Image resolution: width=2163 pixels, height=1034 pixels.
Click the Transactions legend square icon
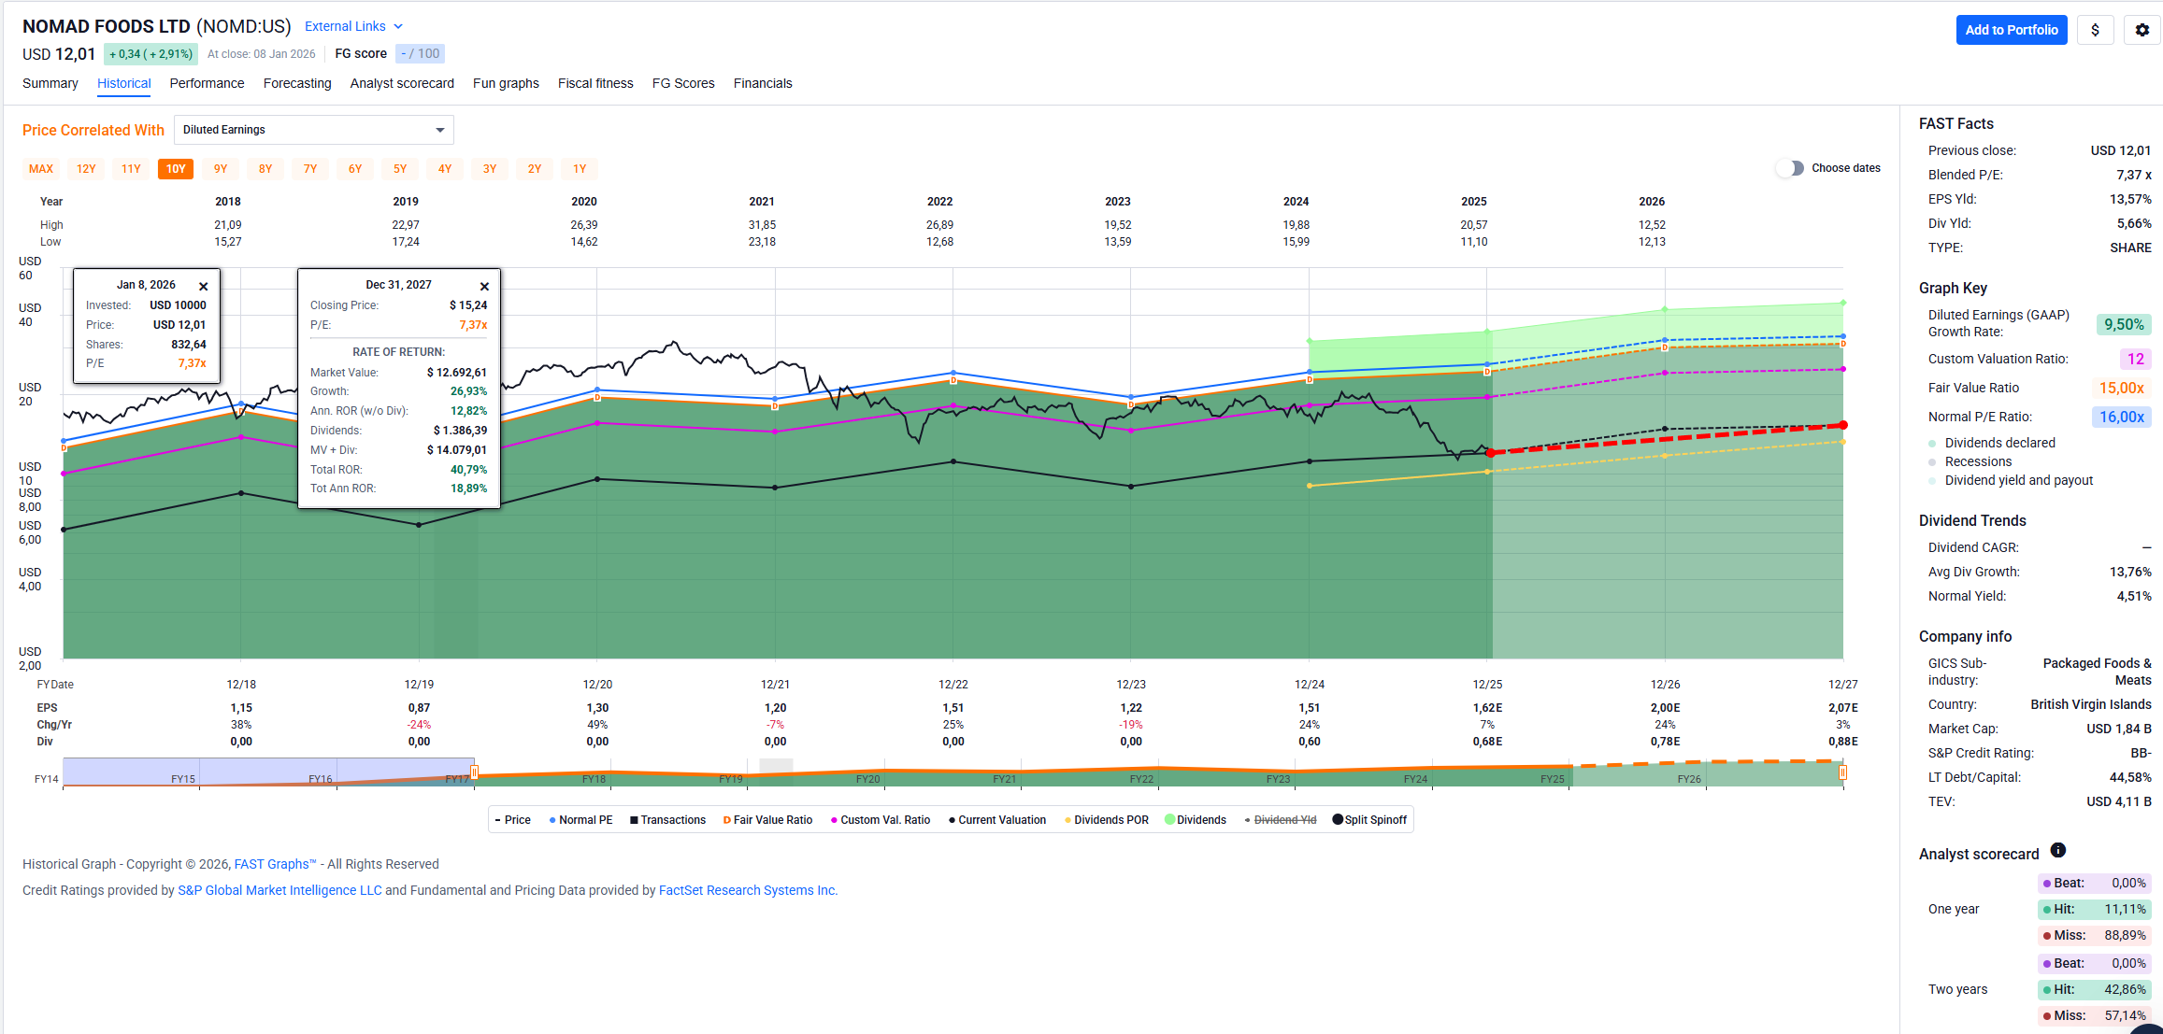point(634,820)
